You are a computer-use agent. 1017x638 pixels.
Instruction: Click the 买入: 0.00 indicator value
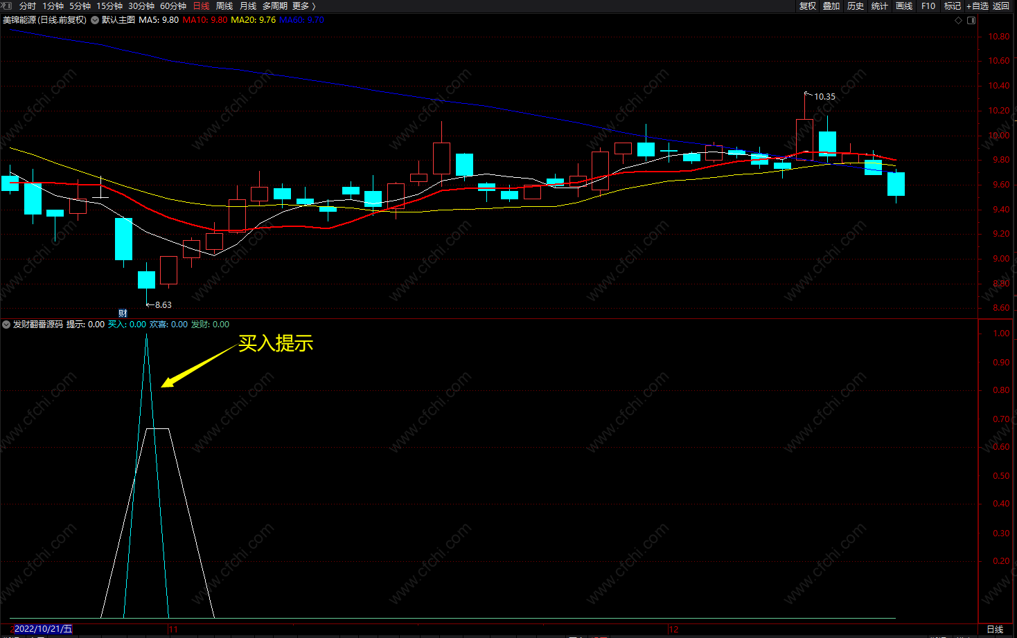point(127,324)
